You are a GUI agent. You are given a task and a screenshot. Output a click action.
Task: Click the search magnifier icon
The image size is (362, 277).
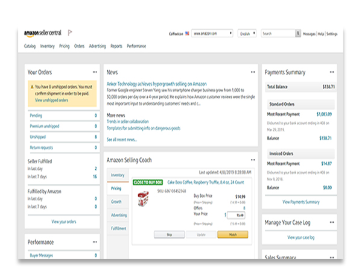297,34
